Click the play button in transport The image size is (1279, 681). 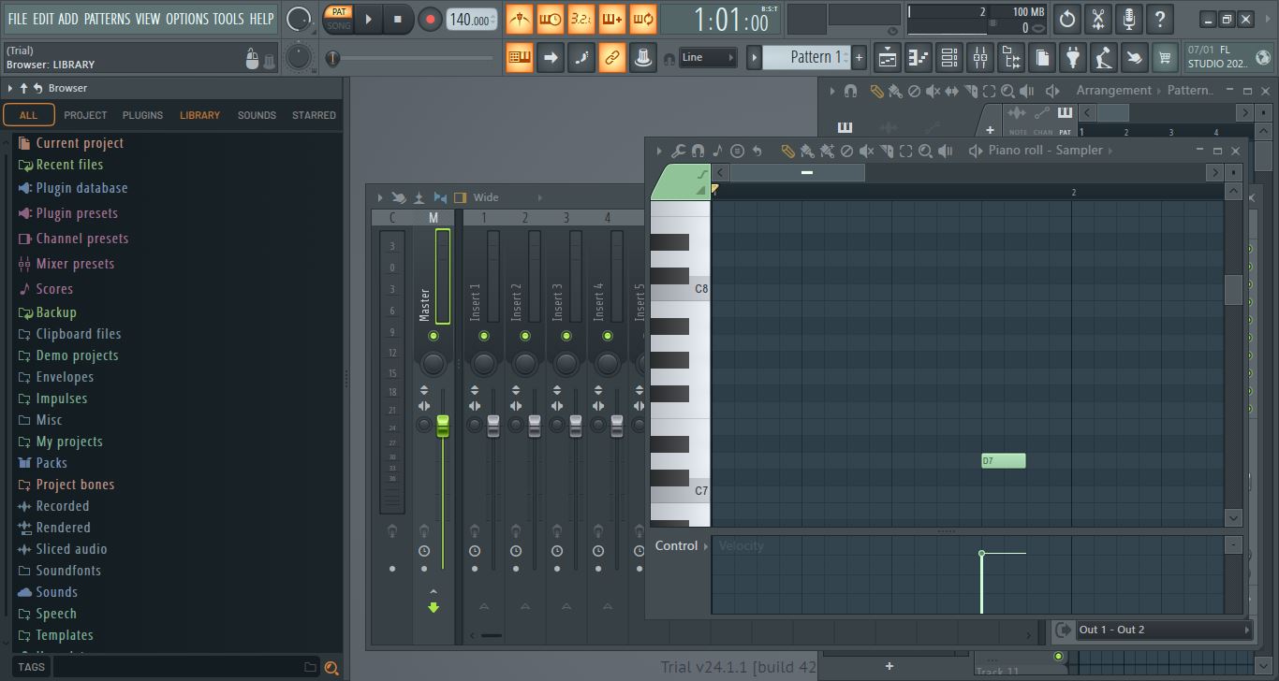coord(368,19)
